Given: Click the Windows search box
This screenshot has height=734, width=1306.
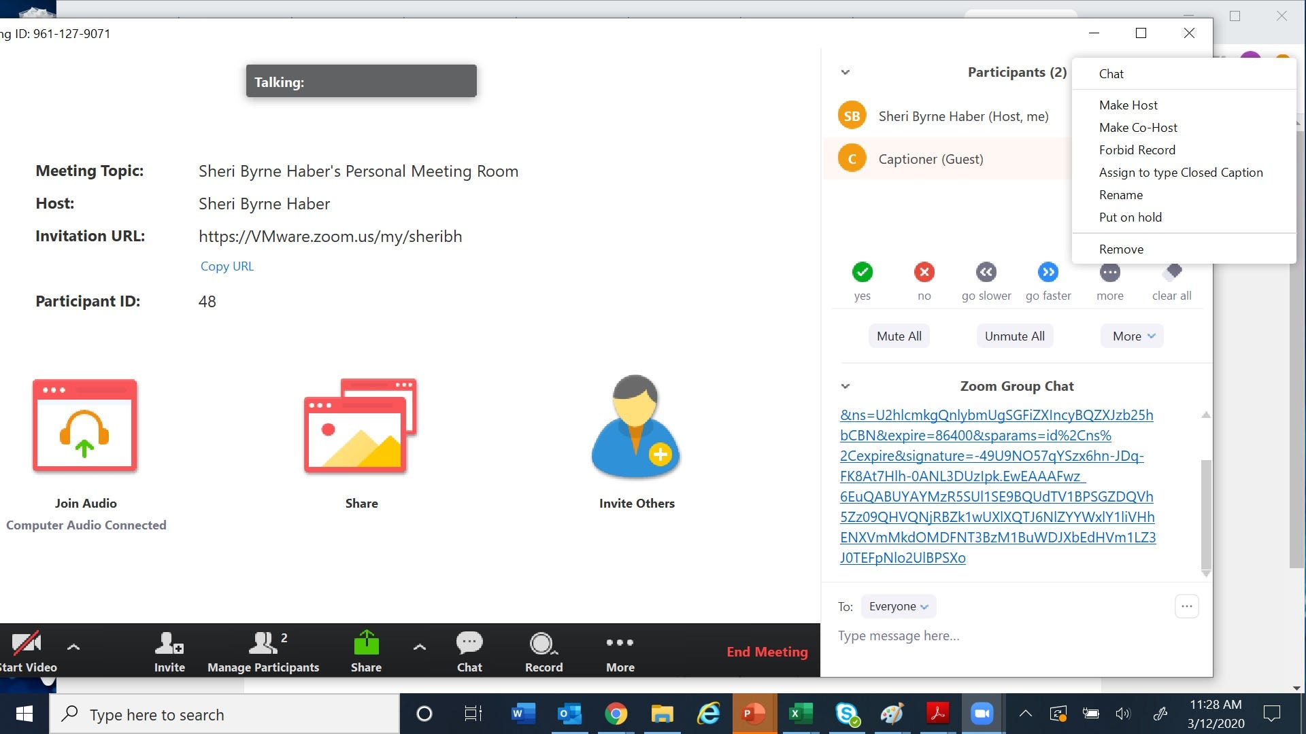Looking at the screenshot, I should click(224, 714).
